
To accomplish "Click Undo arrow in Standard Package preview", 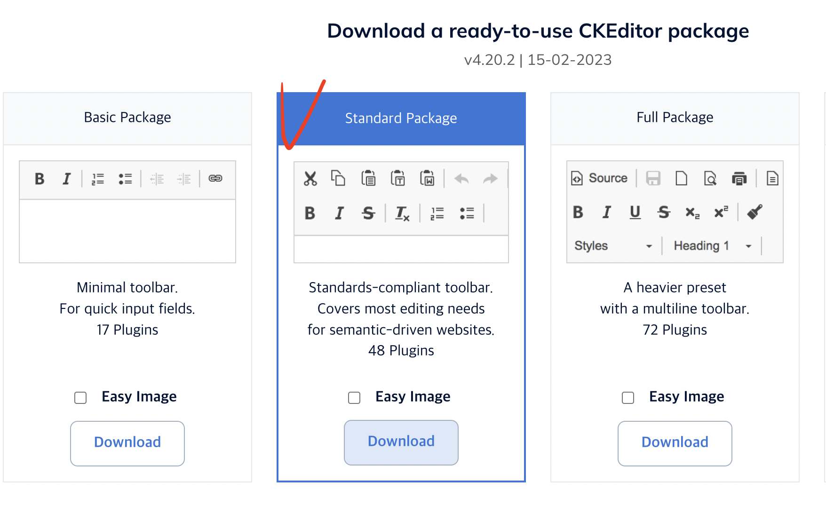I will click(461, 179).
